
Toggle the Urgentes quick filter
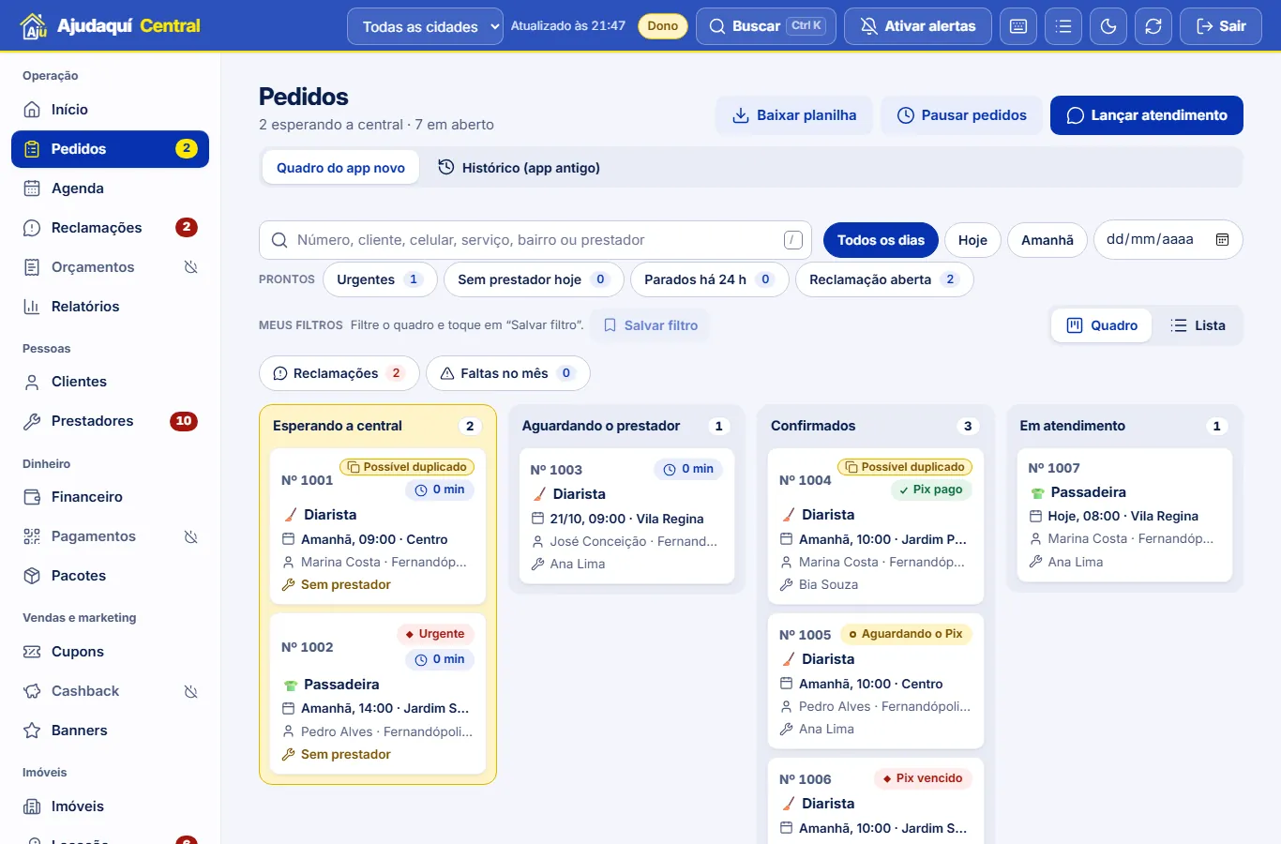coord(381,279)
